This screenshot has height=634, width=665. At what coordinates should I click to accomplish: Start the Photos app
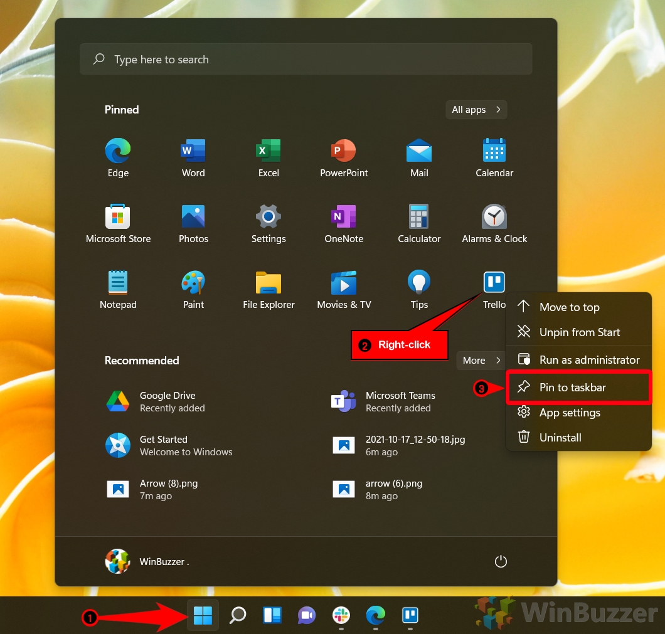pyautogui.click(x=193, y=223)
